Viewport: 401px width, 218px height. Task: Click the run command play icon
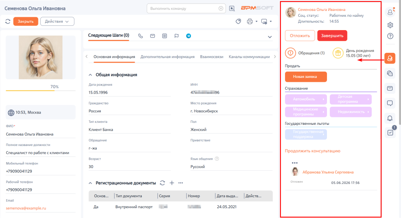click(x=232, y=9)
